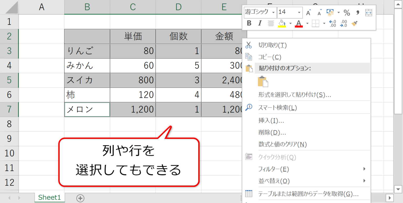Apply Comma Style formatting
This screenshot has width=403, height=203.
[358, 12]
